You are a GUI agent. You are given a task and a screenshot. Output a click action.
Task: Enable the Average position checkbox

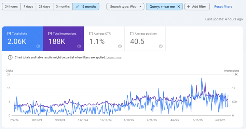point(132,34)
